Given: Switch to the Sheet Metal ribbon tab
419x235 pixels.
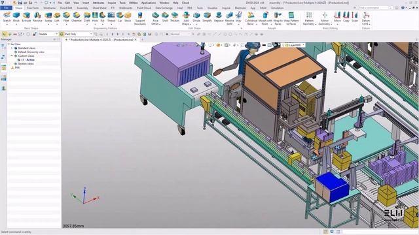Looking at the screenshot, I should click(x=100, y=8).
